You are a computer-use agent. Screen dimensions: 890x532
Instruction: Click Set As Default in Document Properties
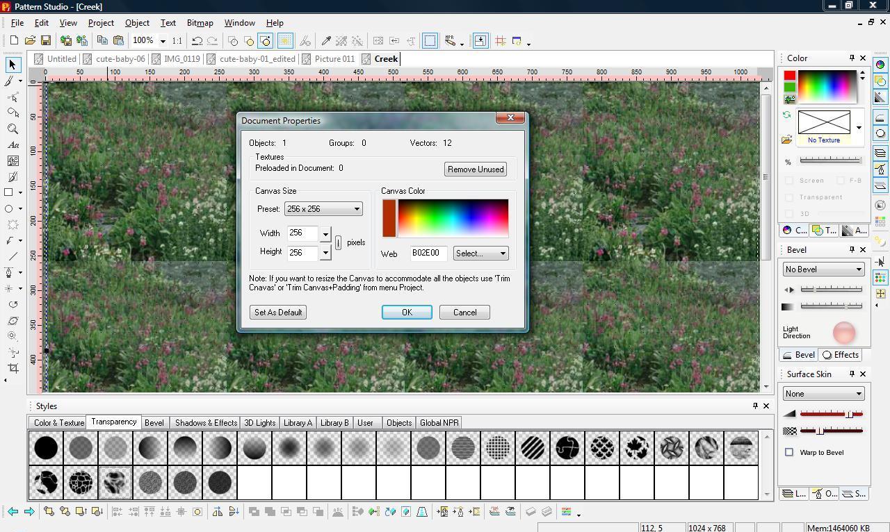point(277,312)
